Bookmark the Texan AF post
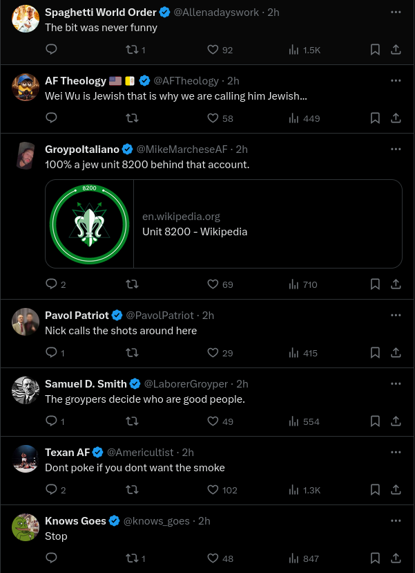 pos(375,489)
